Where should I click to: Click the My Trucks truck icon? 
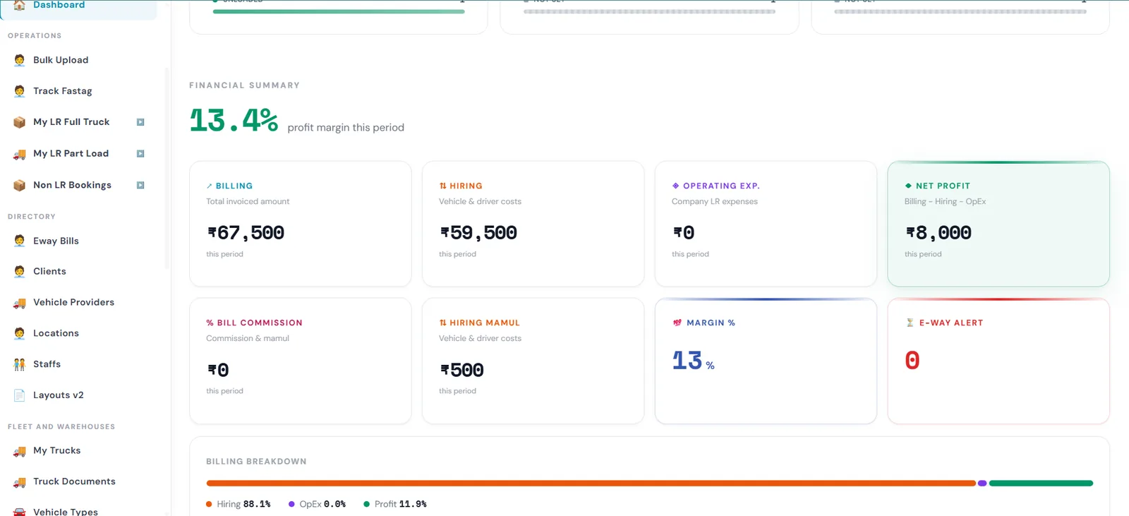[20, 451]
